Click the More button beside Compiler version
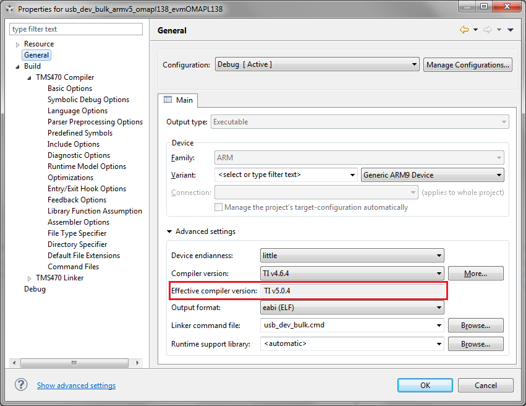 pos(475,273)
